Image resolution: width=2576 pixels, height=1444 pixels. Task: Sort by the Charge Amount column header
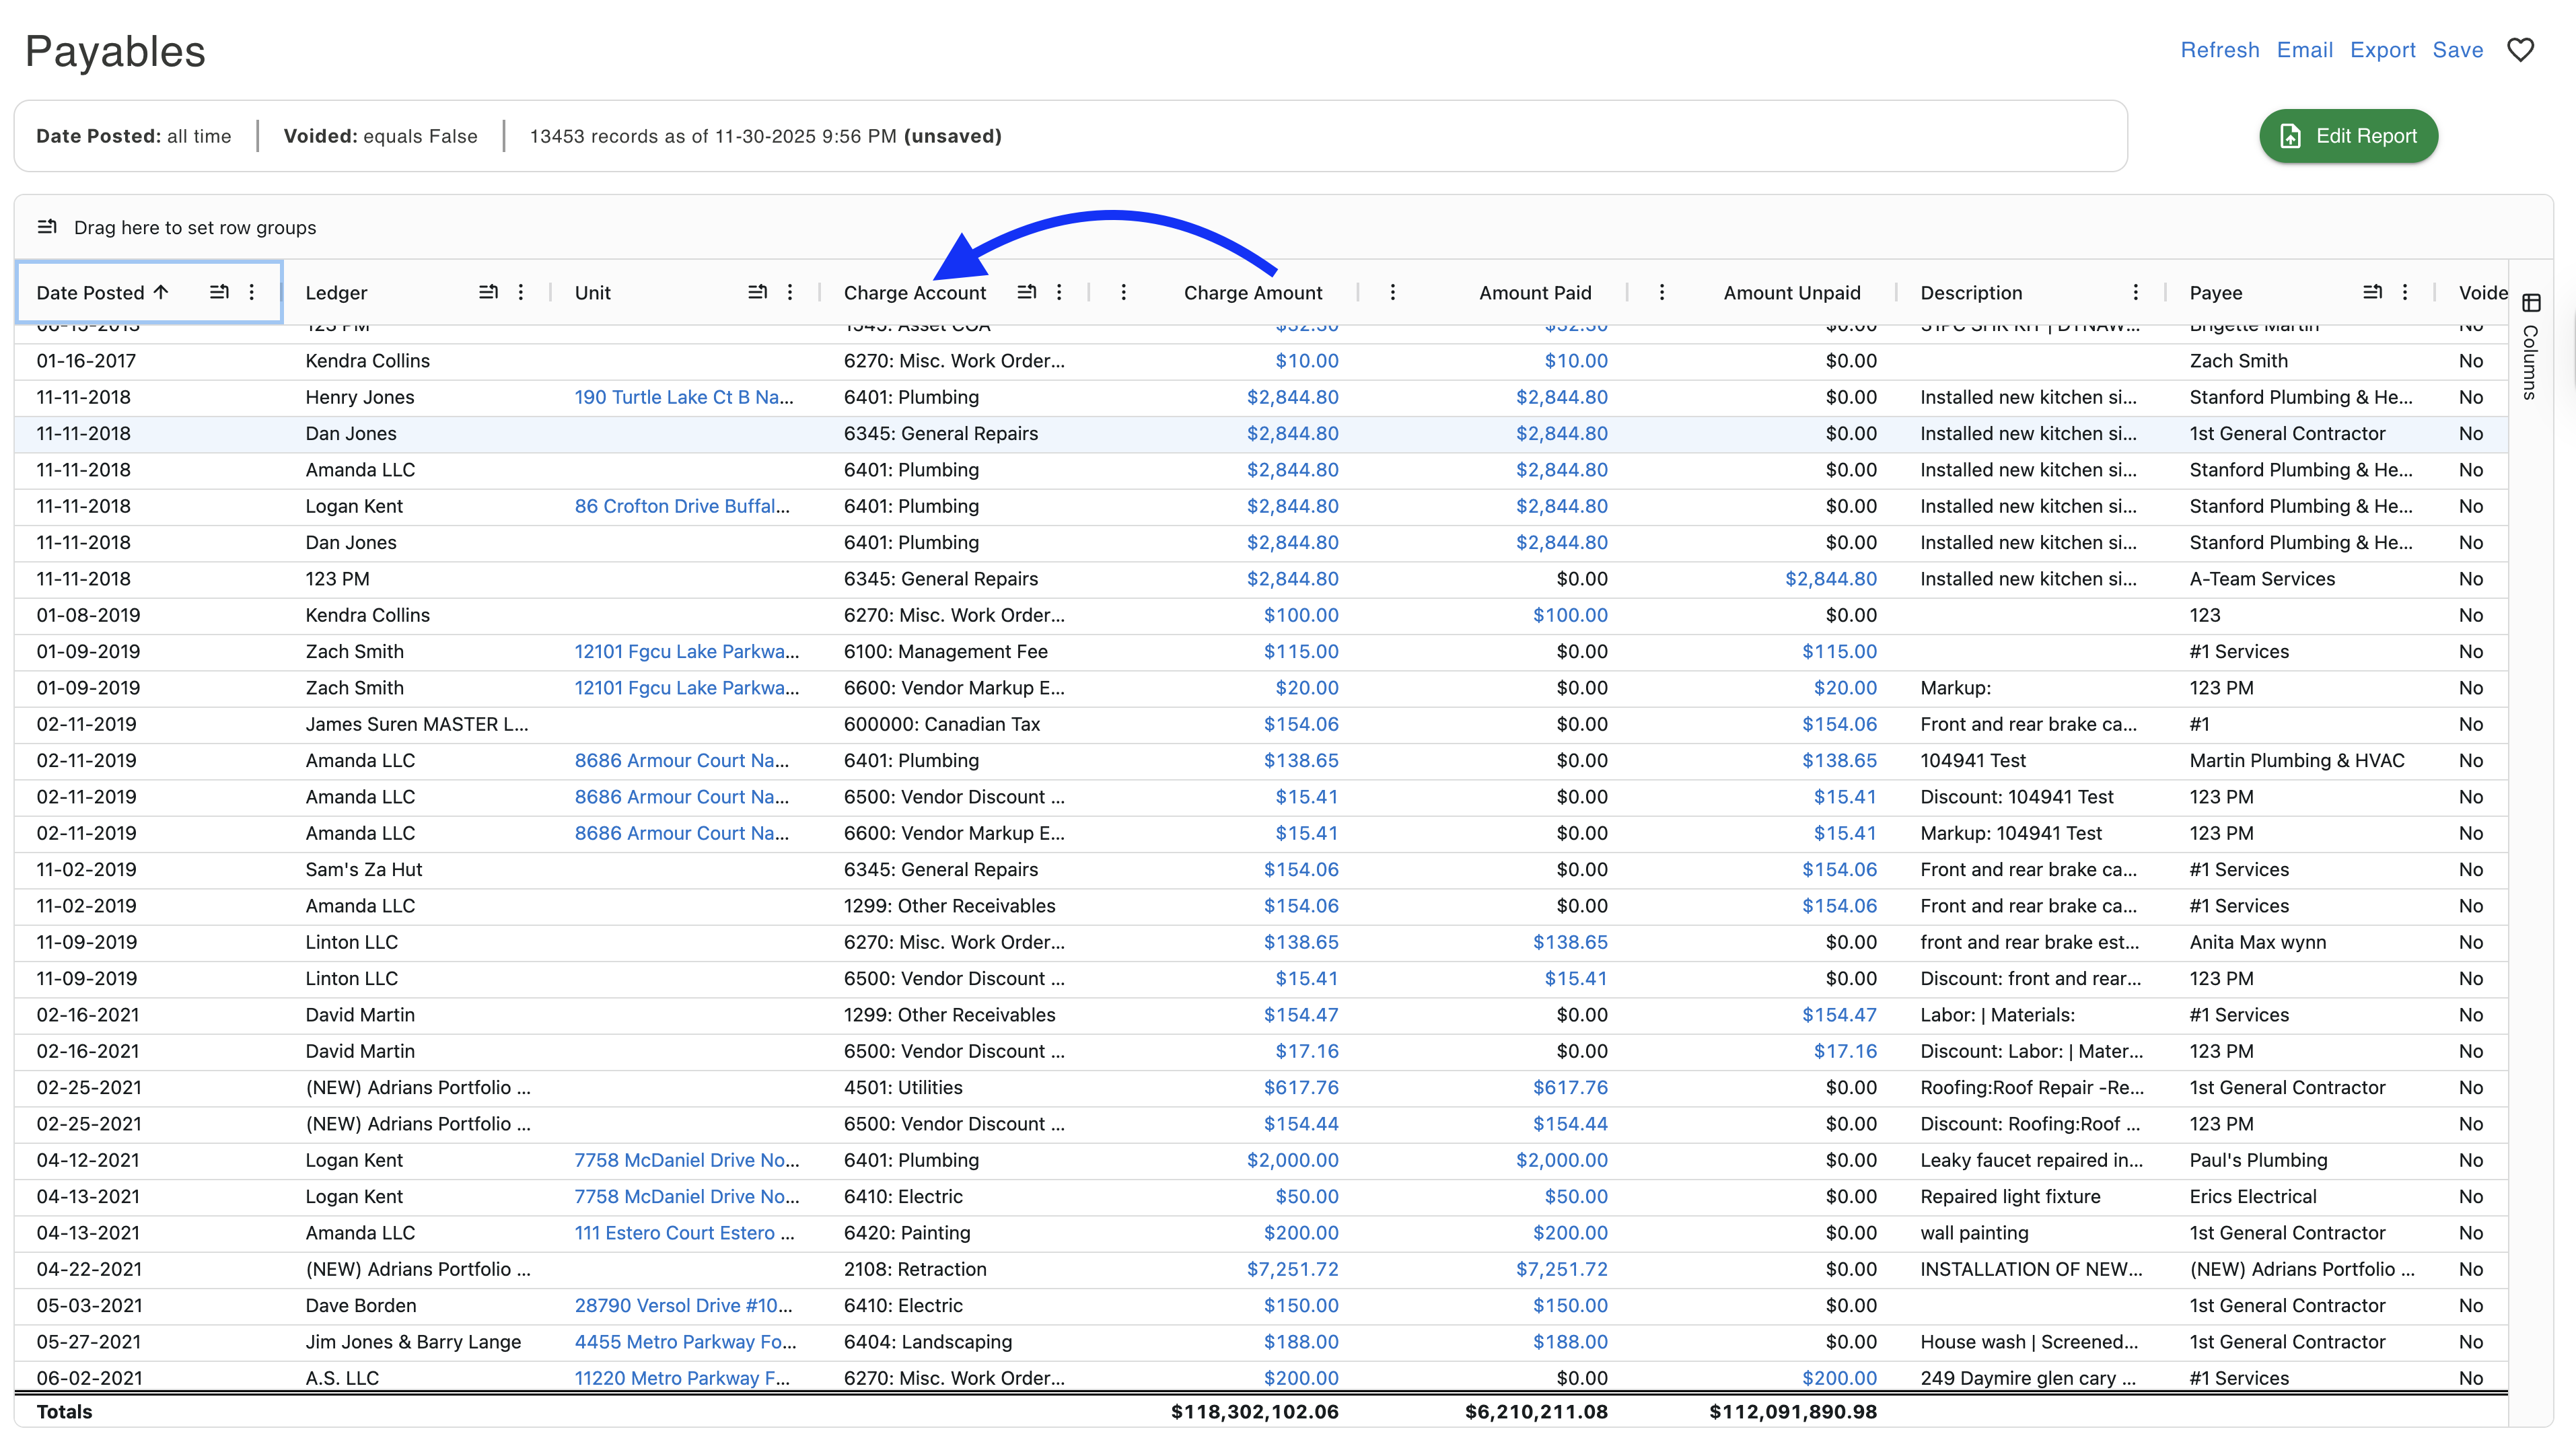pos(1252,293)
